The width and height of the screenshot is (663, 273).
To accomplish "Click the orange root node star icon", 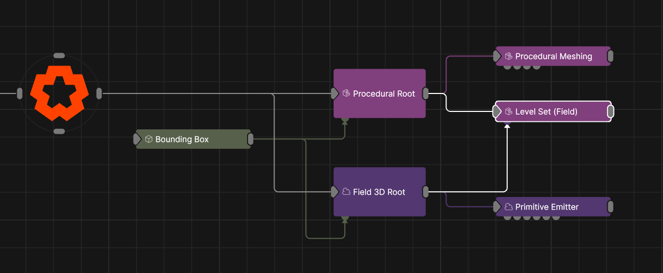I will 59,93.
